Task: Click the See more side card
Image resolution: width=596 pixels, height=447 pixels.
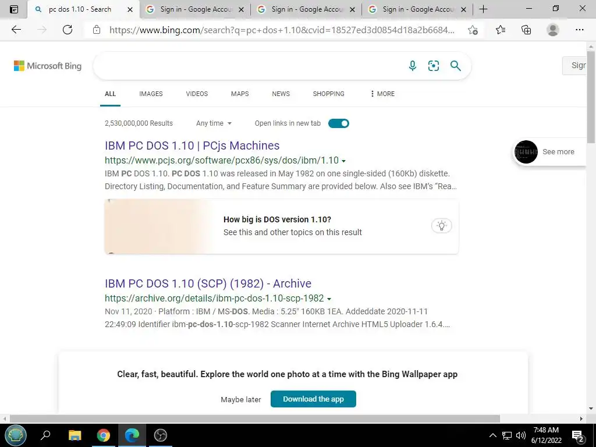Action: point(549,152)
